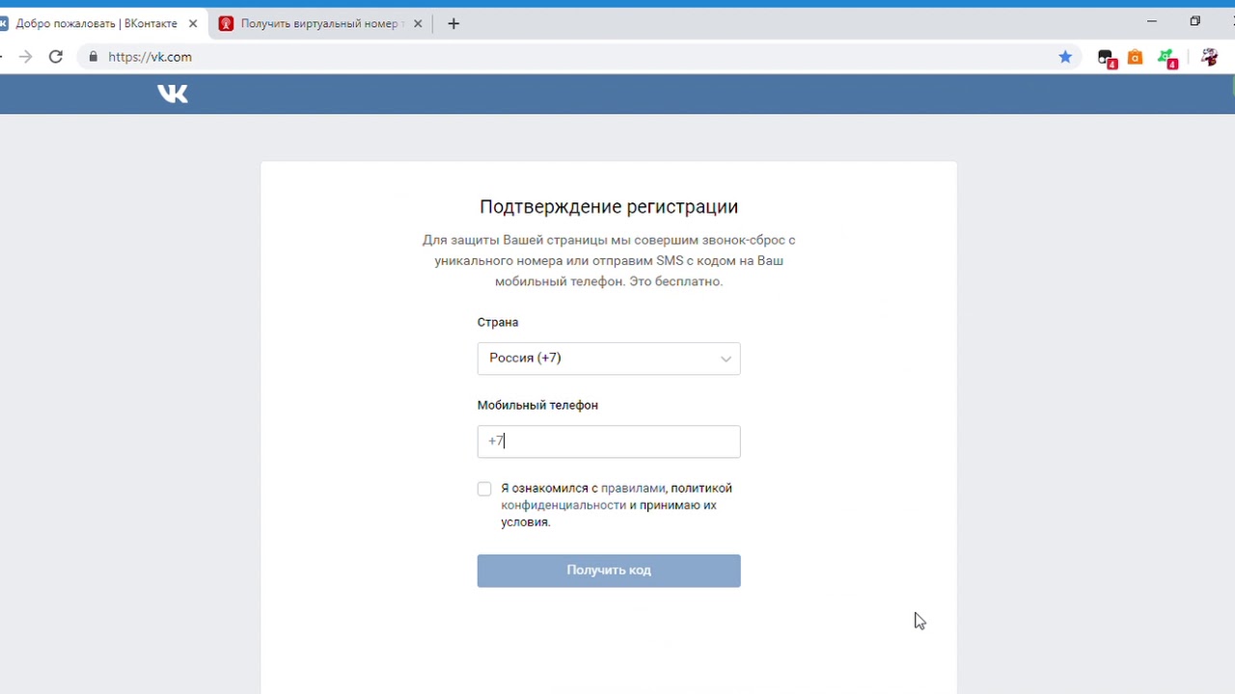Open the Россия (+7) country dropdown
This screenshot has height=694, width=1235.
pos(609,359)
